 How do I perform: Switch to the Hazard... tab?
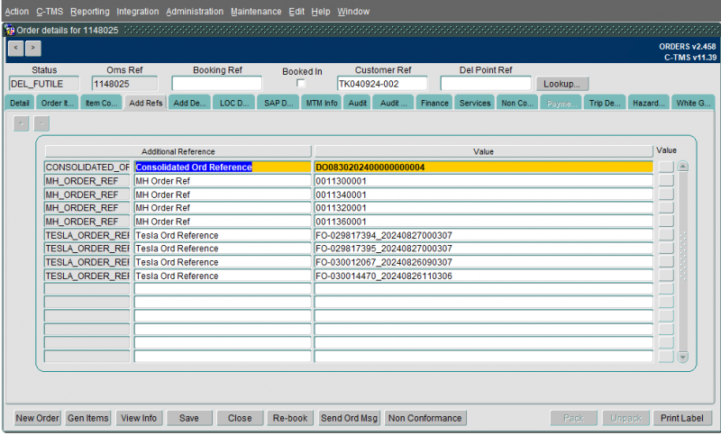(x=648, y=103)
